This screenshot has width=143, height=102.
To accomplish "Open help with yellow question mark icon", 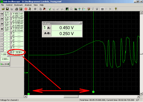I will coord(116,9).
